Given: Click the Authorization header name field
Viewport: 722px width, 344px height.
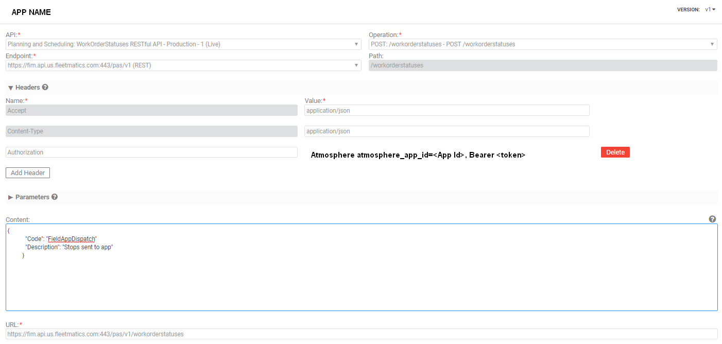Looking at the screenshot, I should [x=151, y=152].
